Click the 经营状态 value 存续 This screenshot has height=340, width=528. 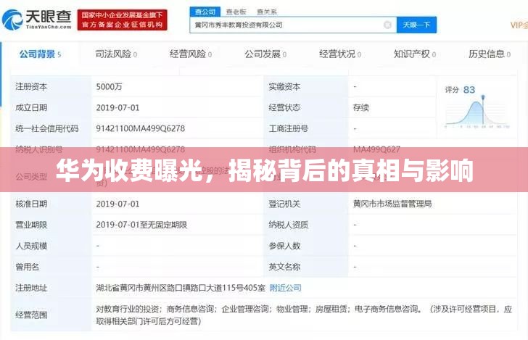361,108
